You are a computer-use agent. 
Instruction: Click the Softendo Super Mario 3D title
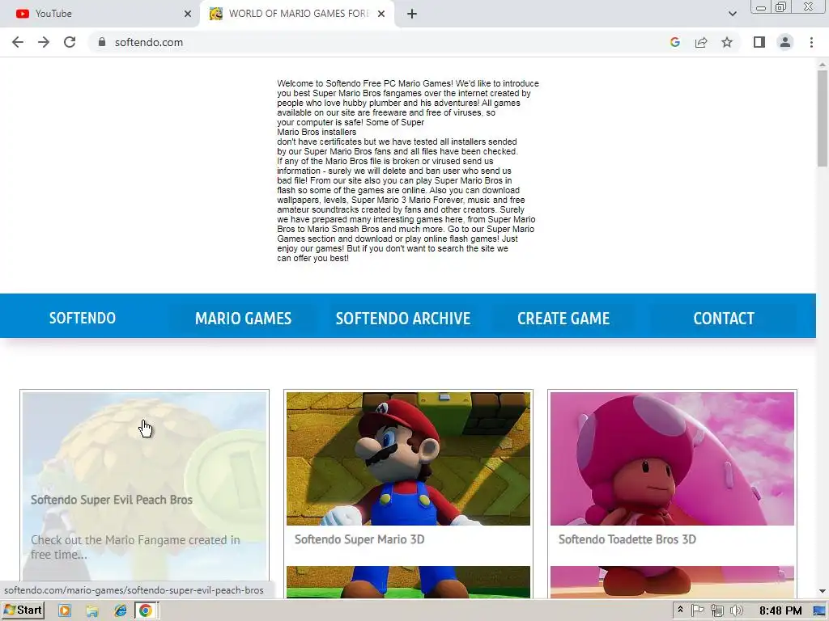359,539
